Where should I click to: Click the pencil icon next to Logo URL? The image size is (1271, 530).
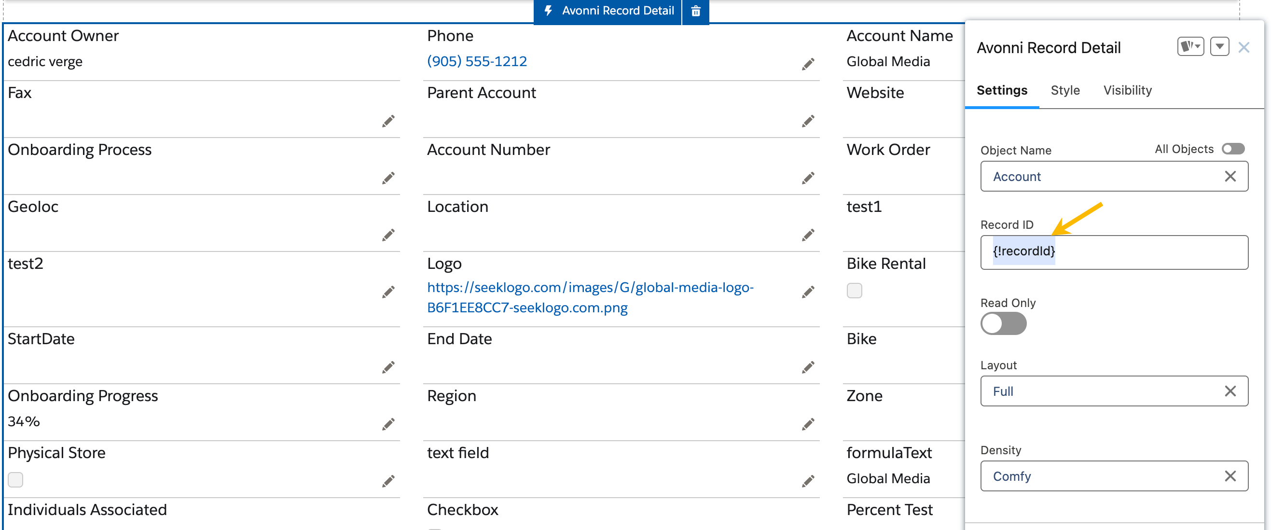click(808, 292)
